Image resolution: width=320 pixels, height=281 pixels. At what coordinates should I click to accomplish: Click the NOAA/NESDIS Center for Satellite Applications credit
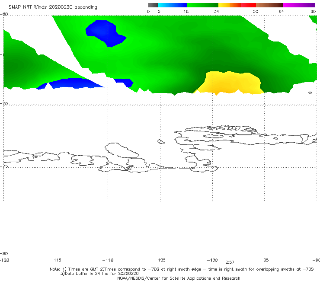coord(179,278)
